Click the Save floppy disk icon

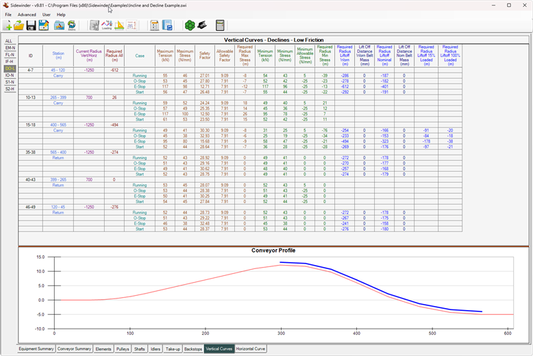tap(31, 25)
